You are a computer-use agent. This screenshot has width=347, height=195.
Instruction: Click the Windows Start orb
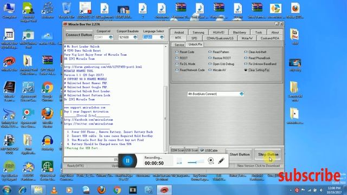pos(7,190)
